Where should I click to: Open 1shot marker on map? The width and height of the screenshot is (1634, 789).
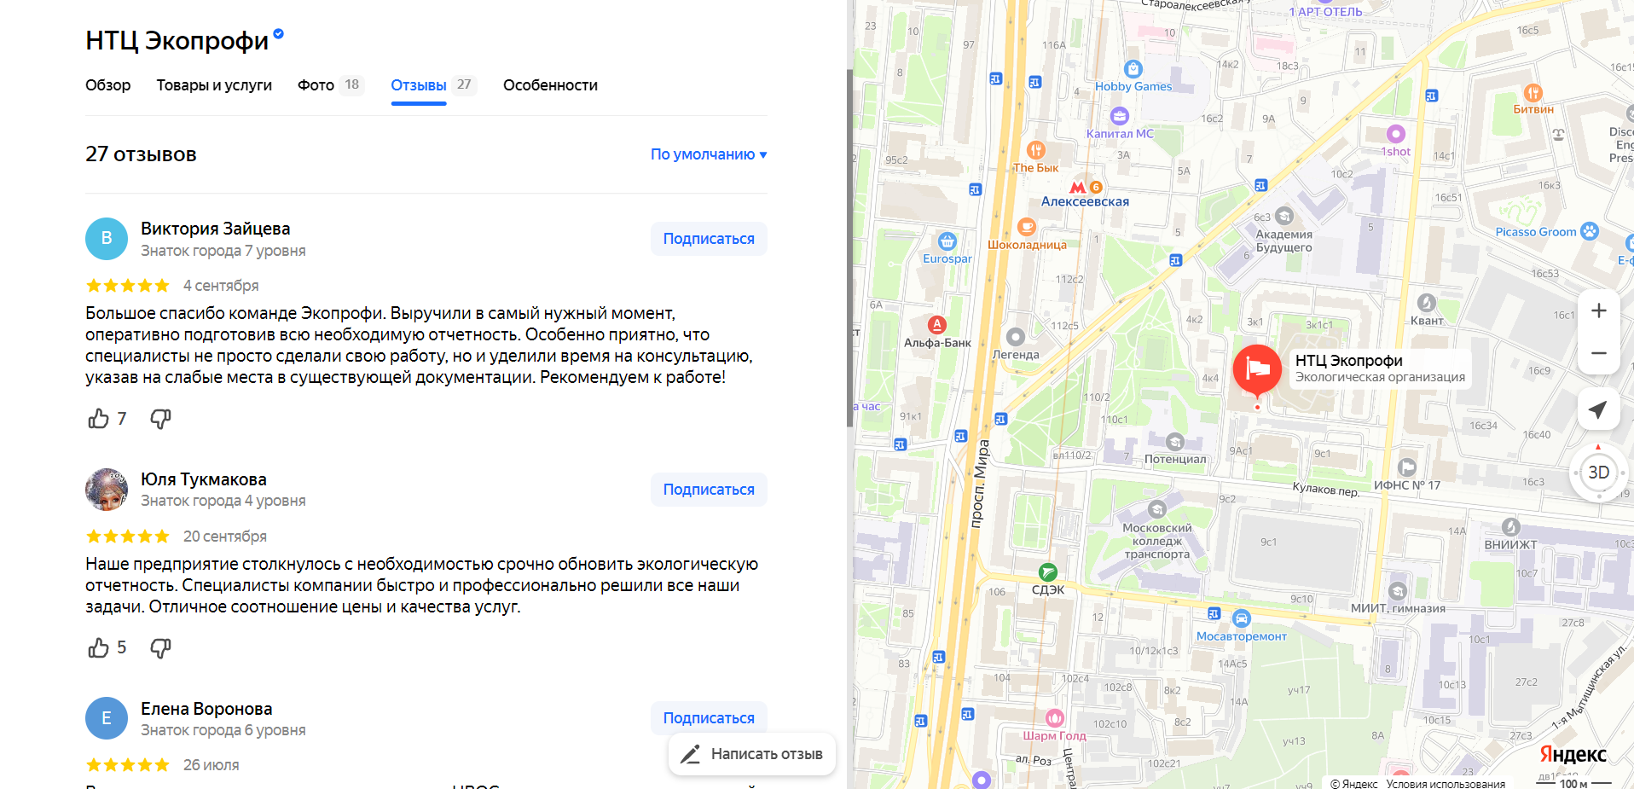click(x=1395, y=134)
